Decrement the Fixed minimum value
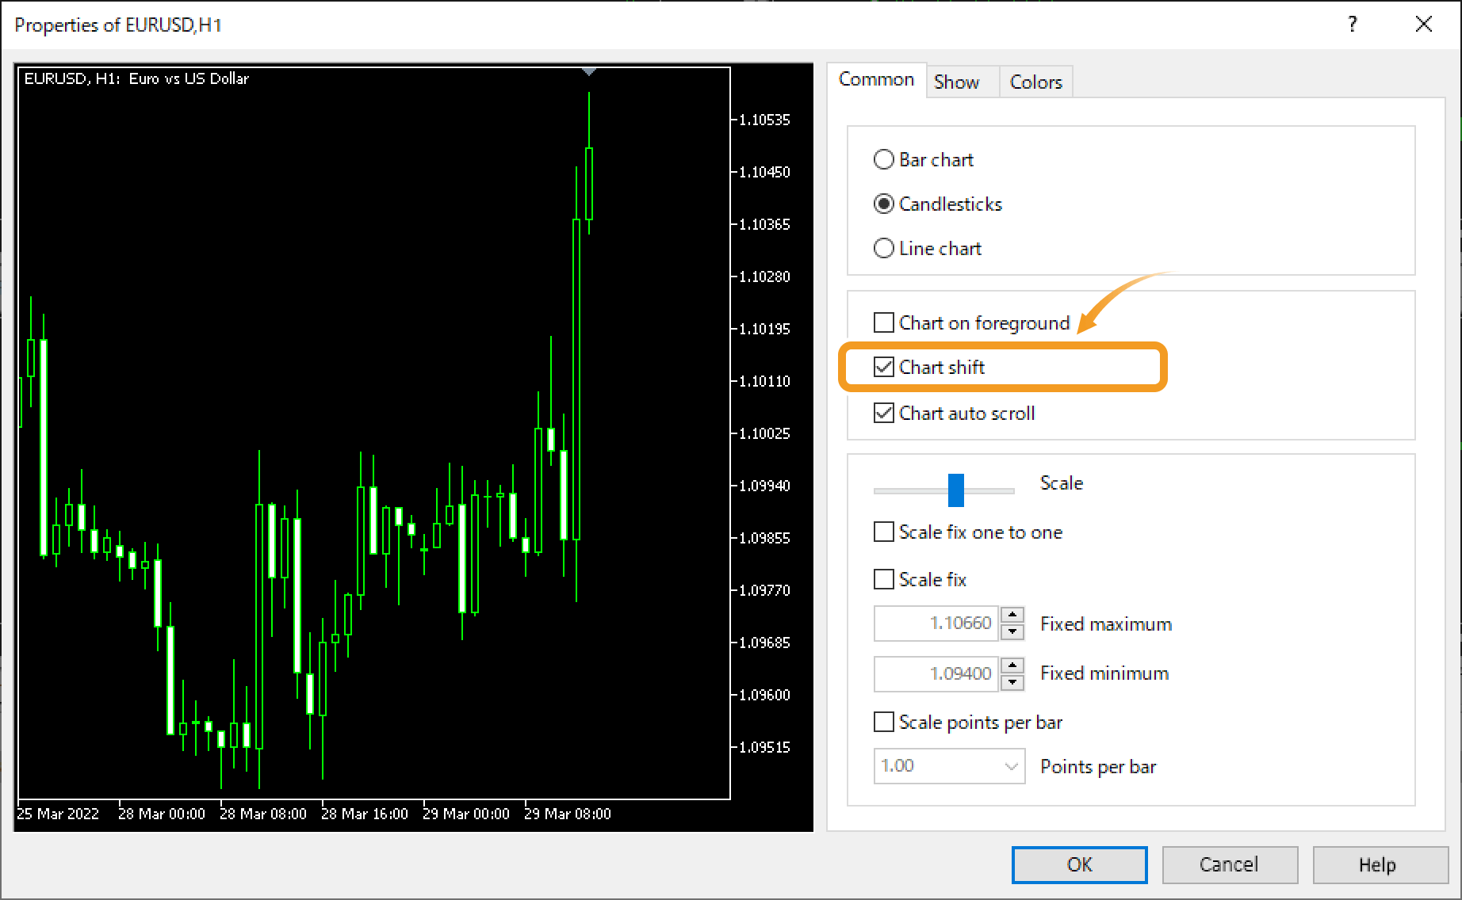 click(1011, 682)
